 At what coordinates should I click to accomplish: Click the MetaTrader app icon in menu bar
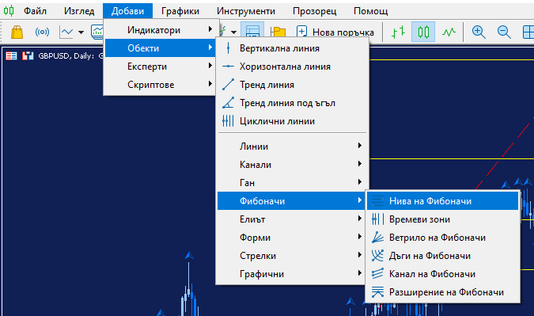9,11
